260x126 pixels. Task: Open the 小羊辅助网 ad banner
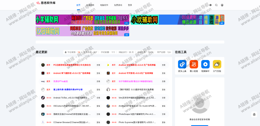[82, 19]
